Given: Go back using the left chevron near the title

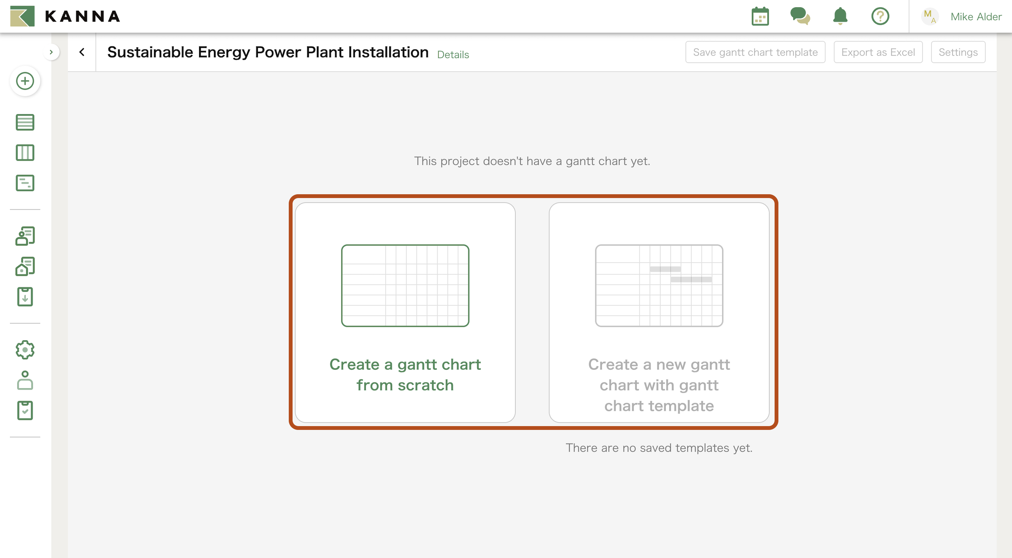Looking at the screenshot, I should pyautogui.click(x=82, y=51).
